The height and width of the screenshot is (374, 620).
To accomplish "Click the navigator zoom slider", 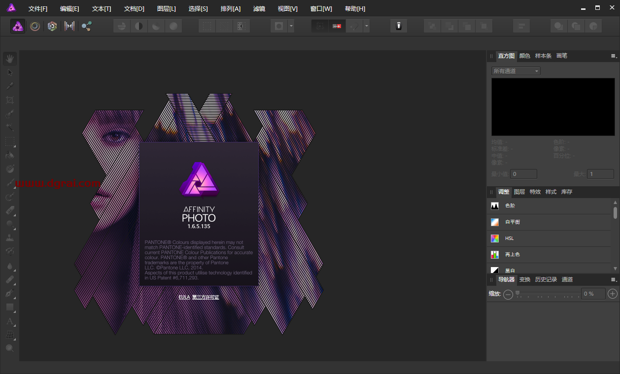I will (548, 294).
